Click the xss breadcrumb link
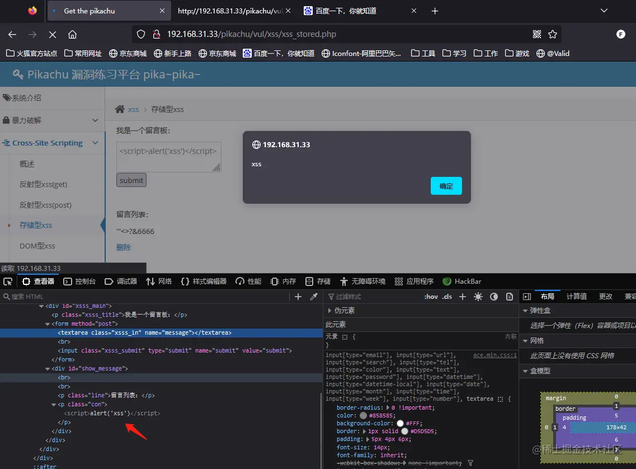The width and height of the screenshot is (636, 469). pyautogui.click(x=134, y=110)
